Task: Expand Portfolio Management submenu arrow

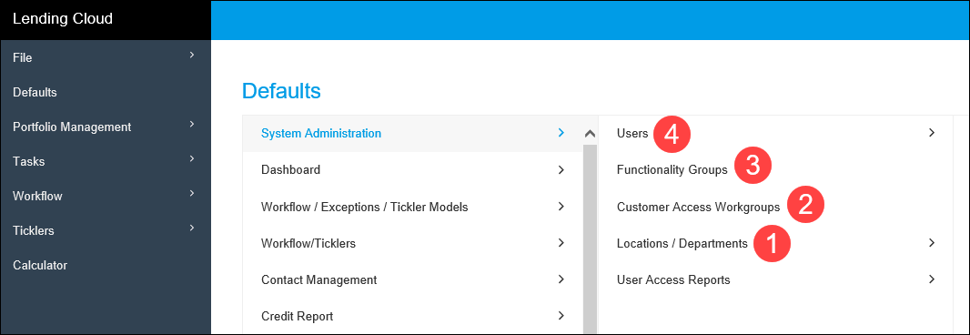Action: coord(192,125)
